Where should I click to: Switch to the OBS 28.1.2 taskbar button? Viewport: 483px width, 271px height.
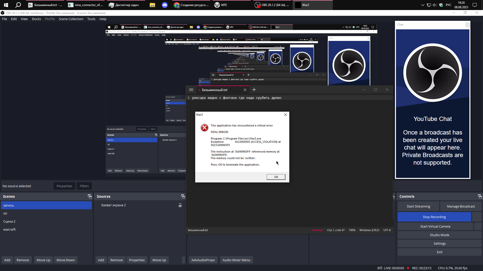pyautogui.click(x=272, y=5)
